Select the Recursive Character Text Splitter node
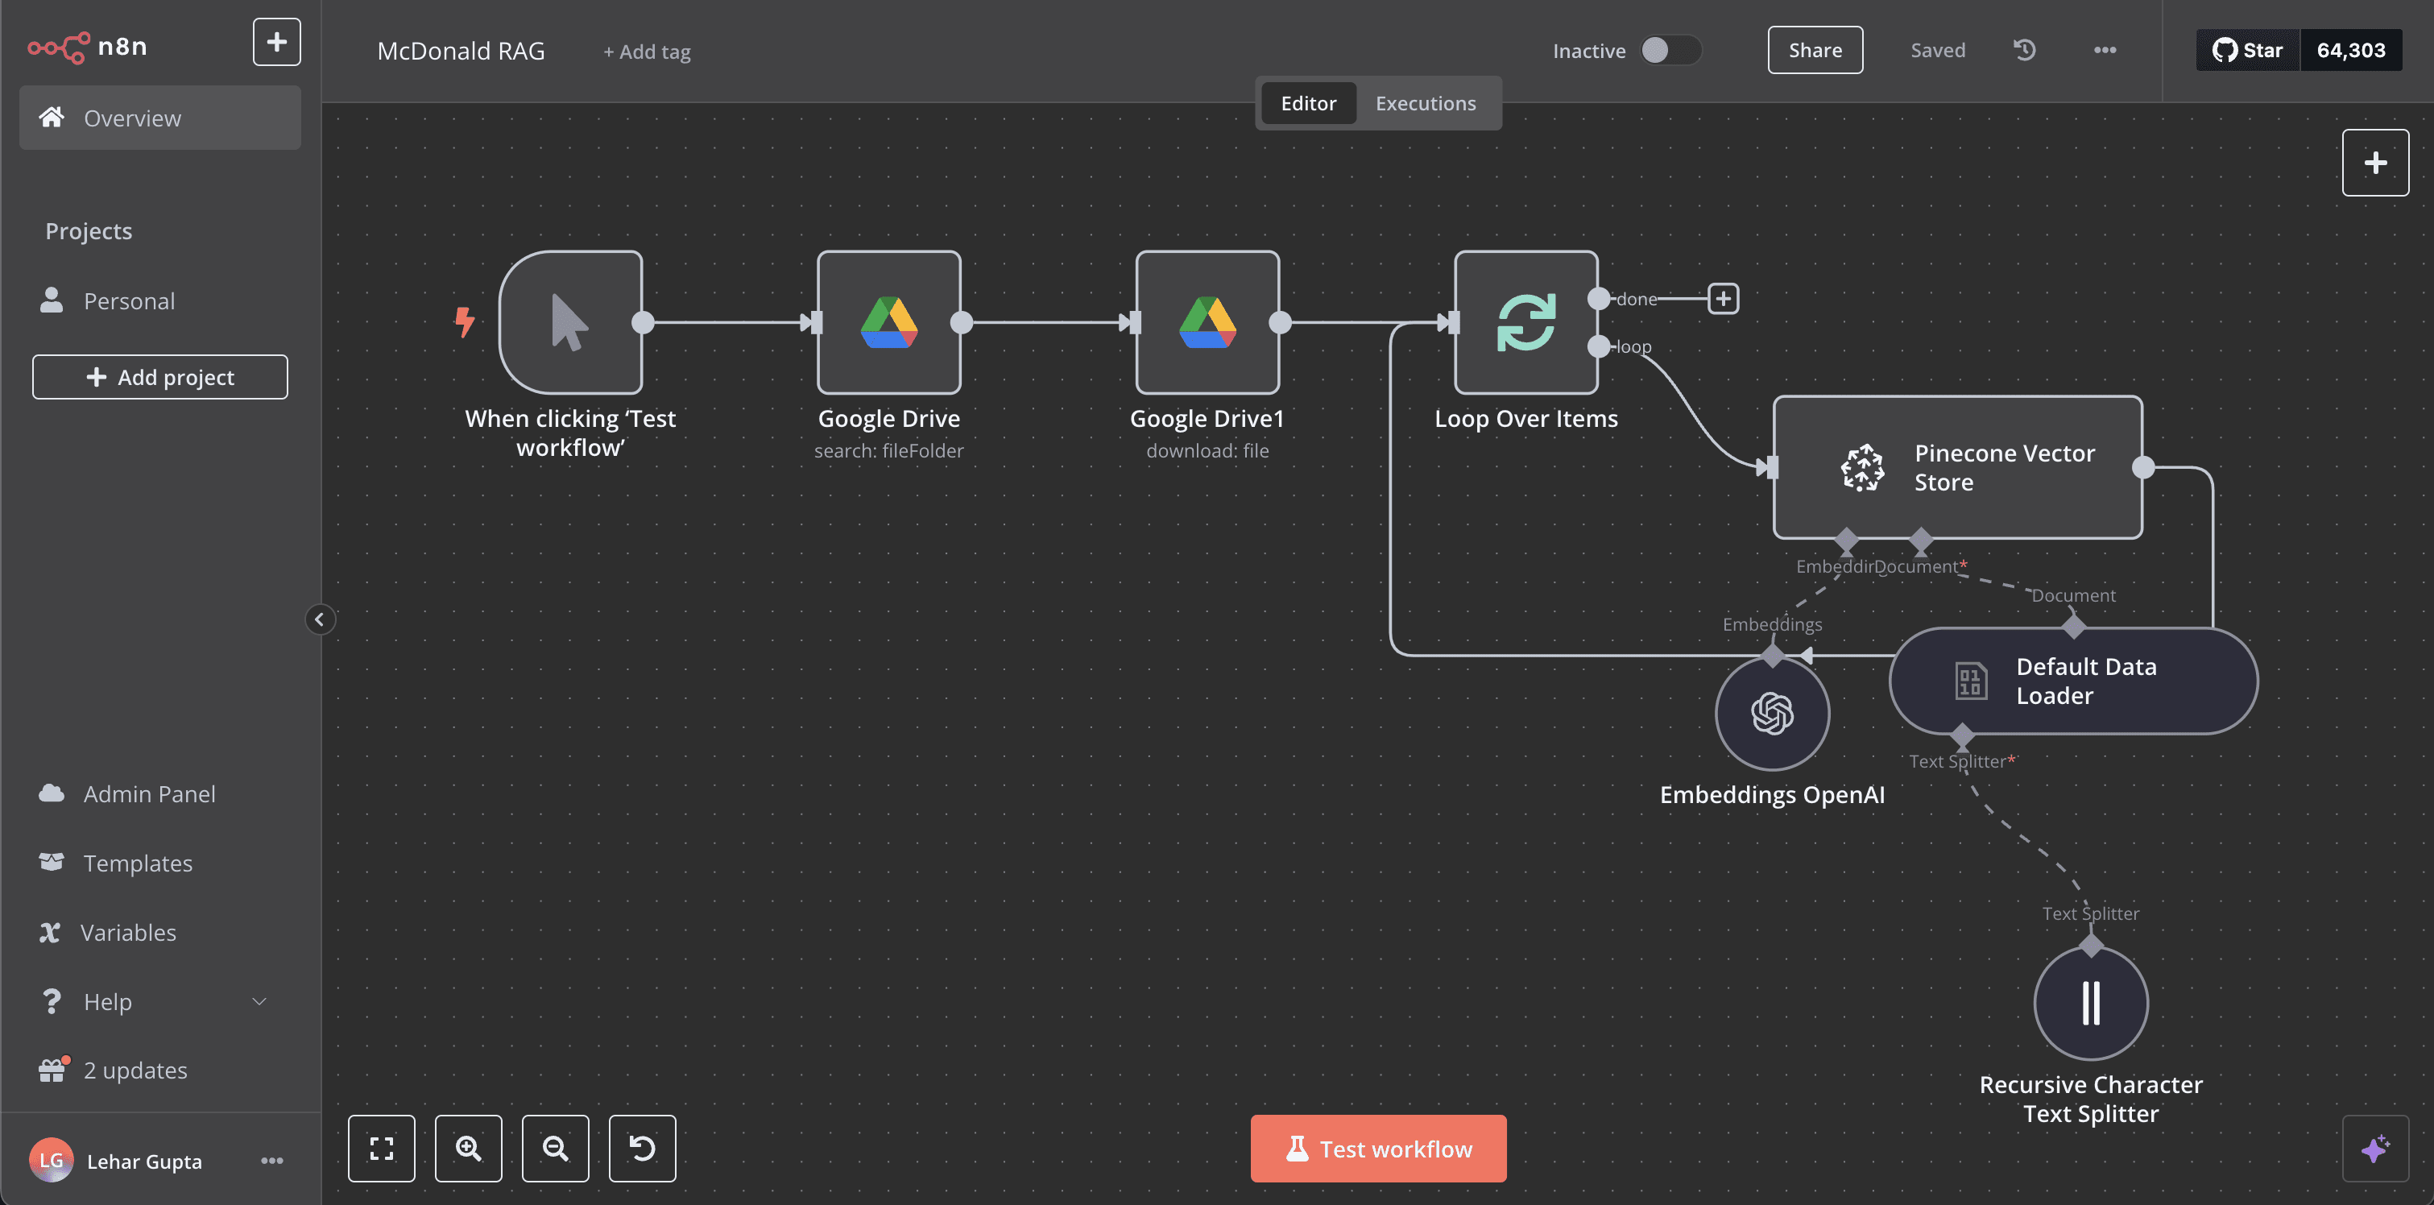2434x1205 pixels. [x=2091, y=1003]
